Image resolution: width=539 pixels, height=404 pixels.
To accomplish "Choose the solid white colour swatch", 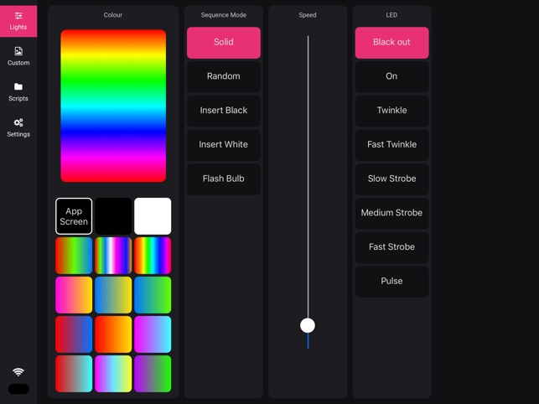I will click(x=153, y=216).
